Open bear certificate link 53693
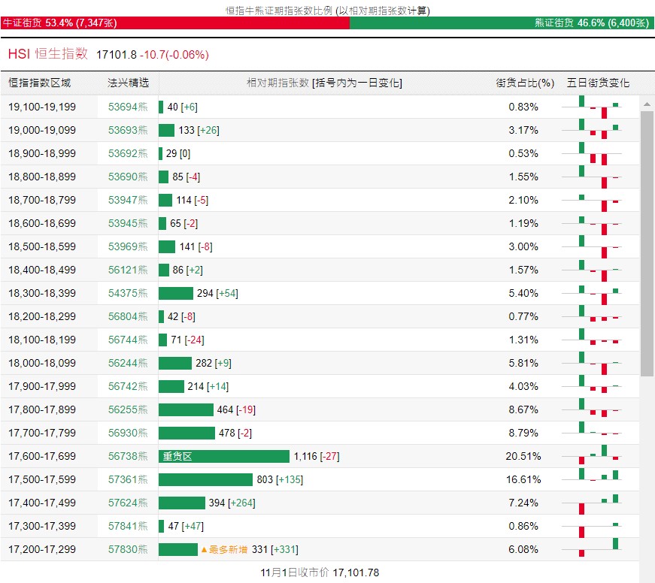Image resolution: width=655 pixels, height=583 pixels. pos(128,130)
